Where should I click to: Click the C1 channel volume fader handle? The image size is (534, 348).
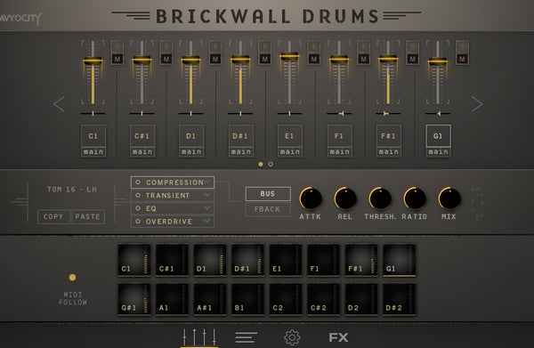(x=93, y=61)
